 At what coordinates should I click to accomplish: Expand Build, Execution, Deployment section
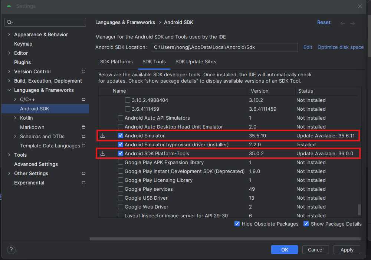coord(9,81)
